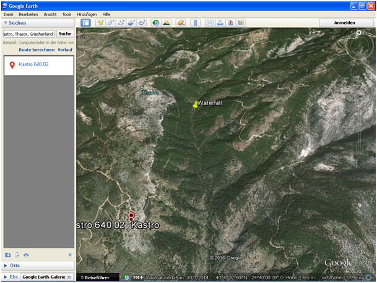Screen dimensions: 377x283
Task: Select the Add Polygon tool
Action: click(111, 23)
